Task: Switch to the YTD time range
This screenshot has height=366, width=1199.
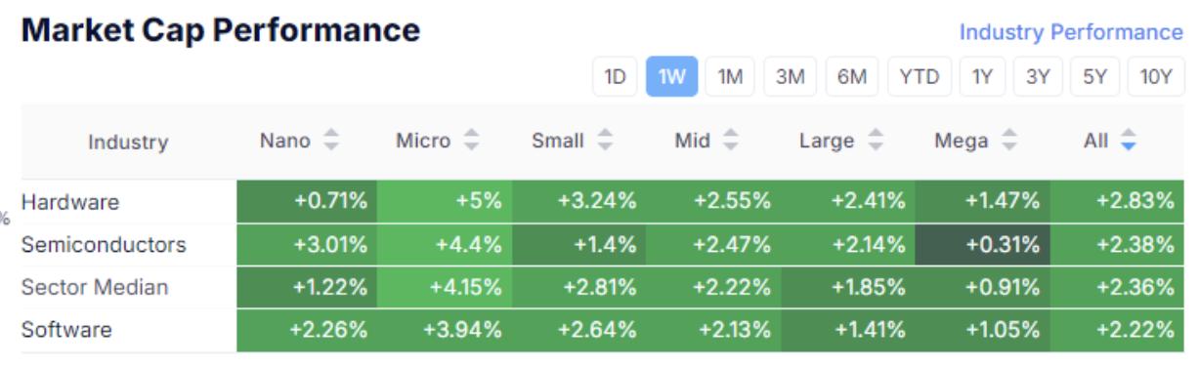Action: tap(920, 77)
